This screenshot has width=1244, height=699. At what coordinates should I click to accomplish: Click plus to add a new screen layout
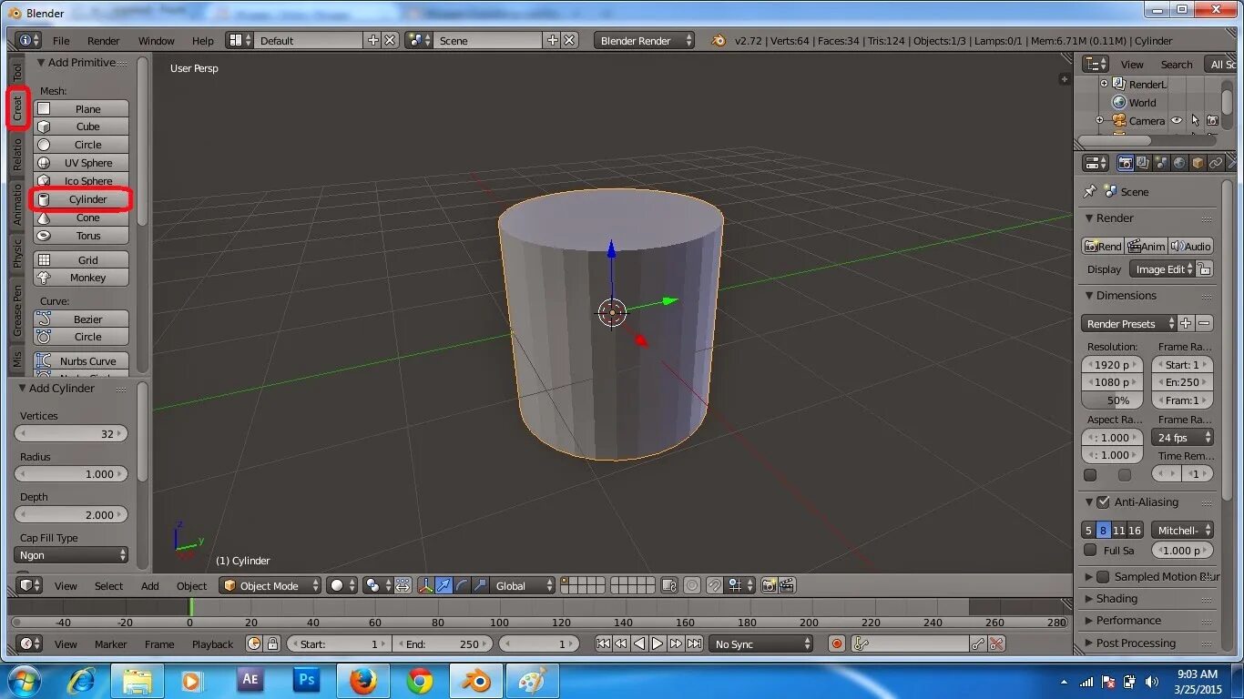(x=372, y=40)
